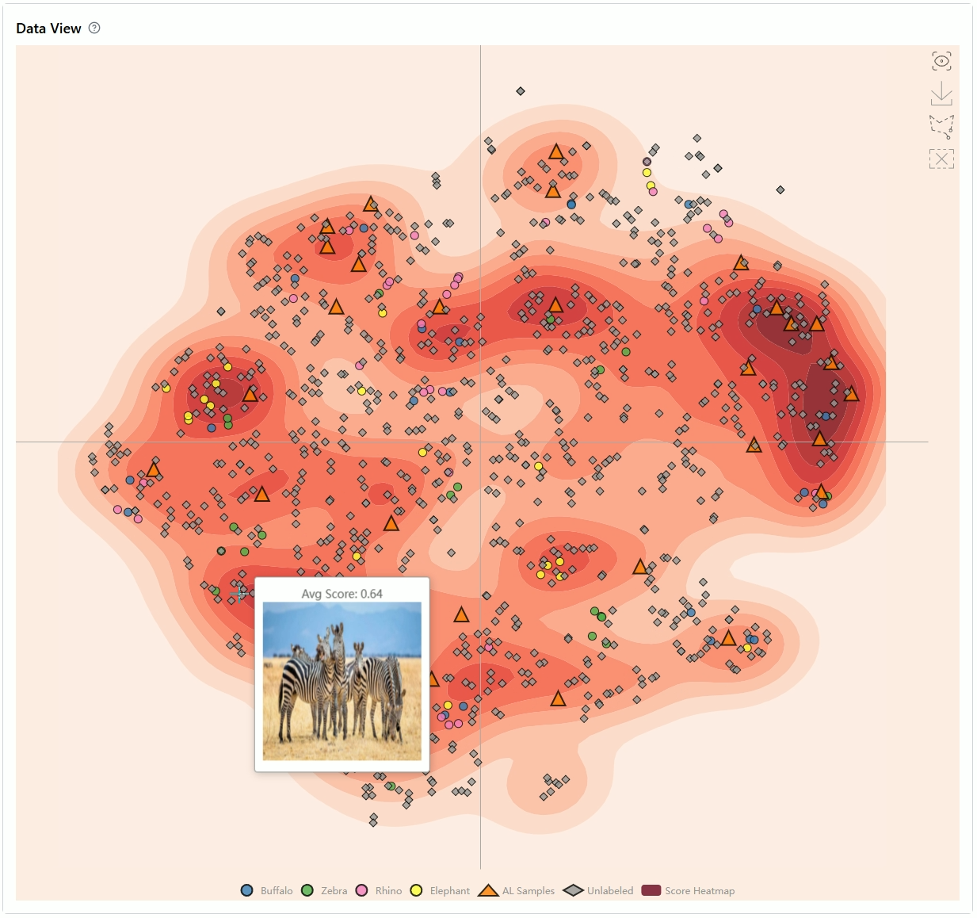This screenshot has height=918, width=977.
Task: Toggle Rhino series in the legend
Action: click(379, 890)
